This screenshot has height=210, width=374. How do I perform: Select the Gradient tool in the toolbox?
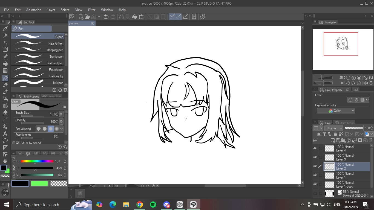pyautogui.click(x=5, y=71)
